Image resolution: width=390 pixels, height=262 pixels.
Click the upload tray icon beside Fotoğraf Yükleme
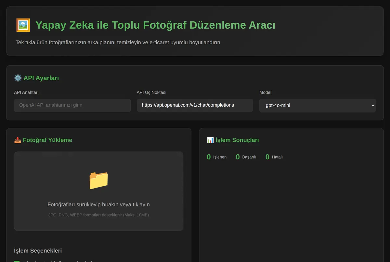coord(18,140)
